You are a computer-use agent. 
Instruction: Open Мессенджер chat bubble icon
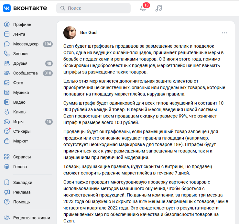pyautogui.click(x=7, y=44)
